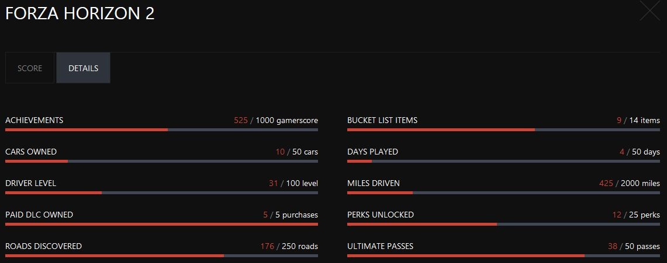The width and height of the screenshot is (667, 263).
Task: Click the Perks Unlocked progress bar
Action: point(503,224)
